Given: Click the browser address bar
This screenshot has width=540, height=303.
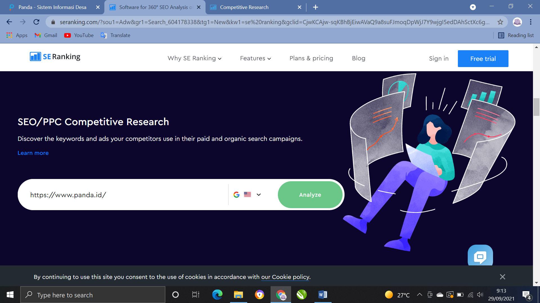Looking at the screenshot, I should click(274, 22).
